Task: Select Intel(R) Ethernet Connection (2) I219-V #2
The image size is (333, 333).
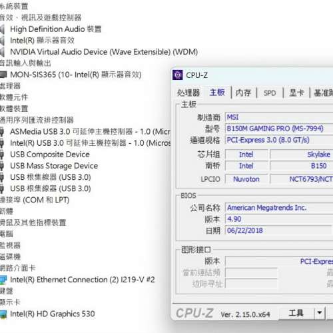Action: [83, 280]
